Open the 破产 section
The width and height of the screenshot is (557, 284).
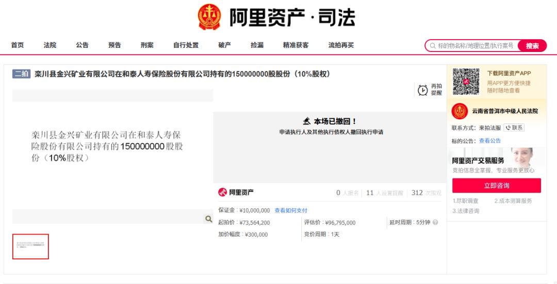[224, 45]
